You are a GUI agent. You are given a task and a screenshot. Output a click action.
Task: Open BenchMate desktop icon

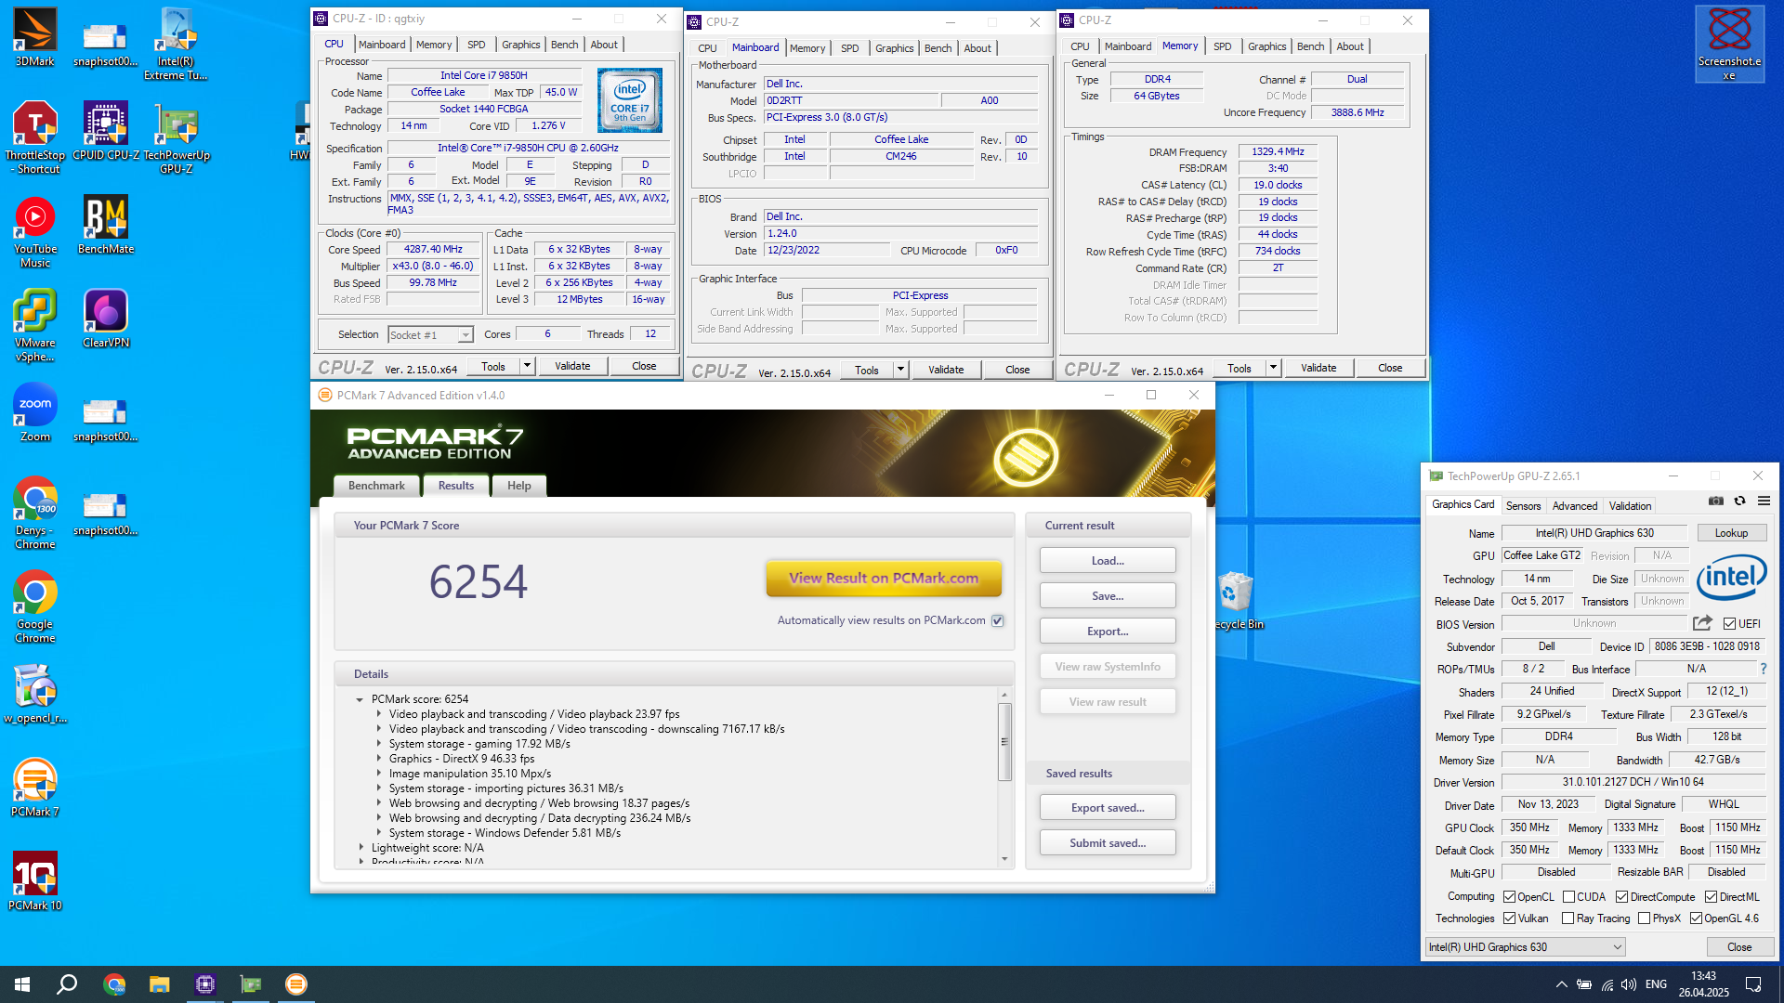pos(106,225)
